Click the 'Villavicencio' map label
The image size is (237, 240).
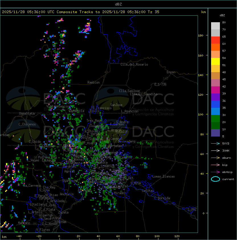[x=58, y=106]
